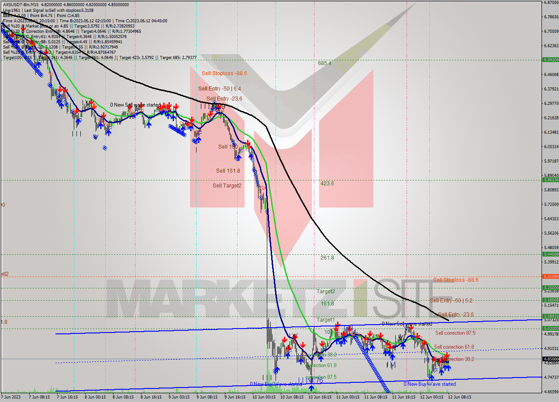Click the 4.9103 price axis label
Viewport: 559px width, 402px height.
tap(551, 349)
